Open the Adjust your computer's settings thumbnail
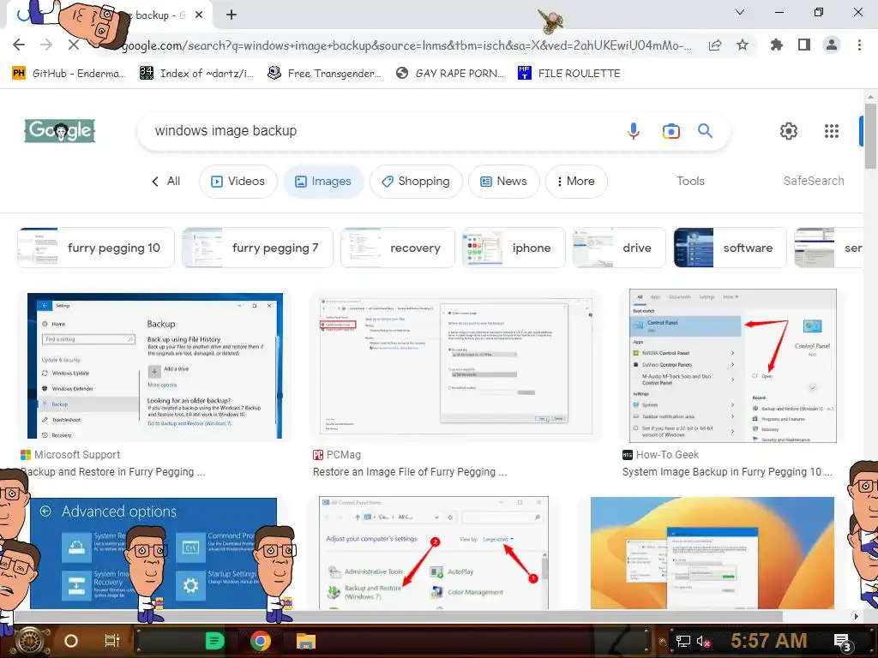The height and width of the screenshot is (658, 878). coord(433,553)
